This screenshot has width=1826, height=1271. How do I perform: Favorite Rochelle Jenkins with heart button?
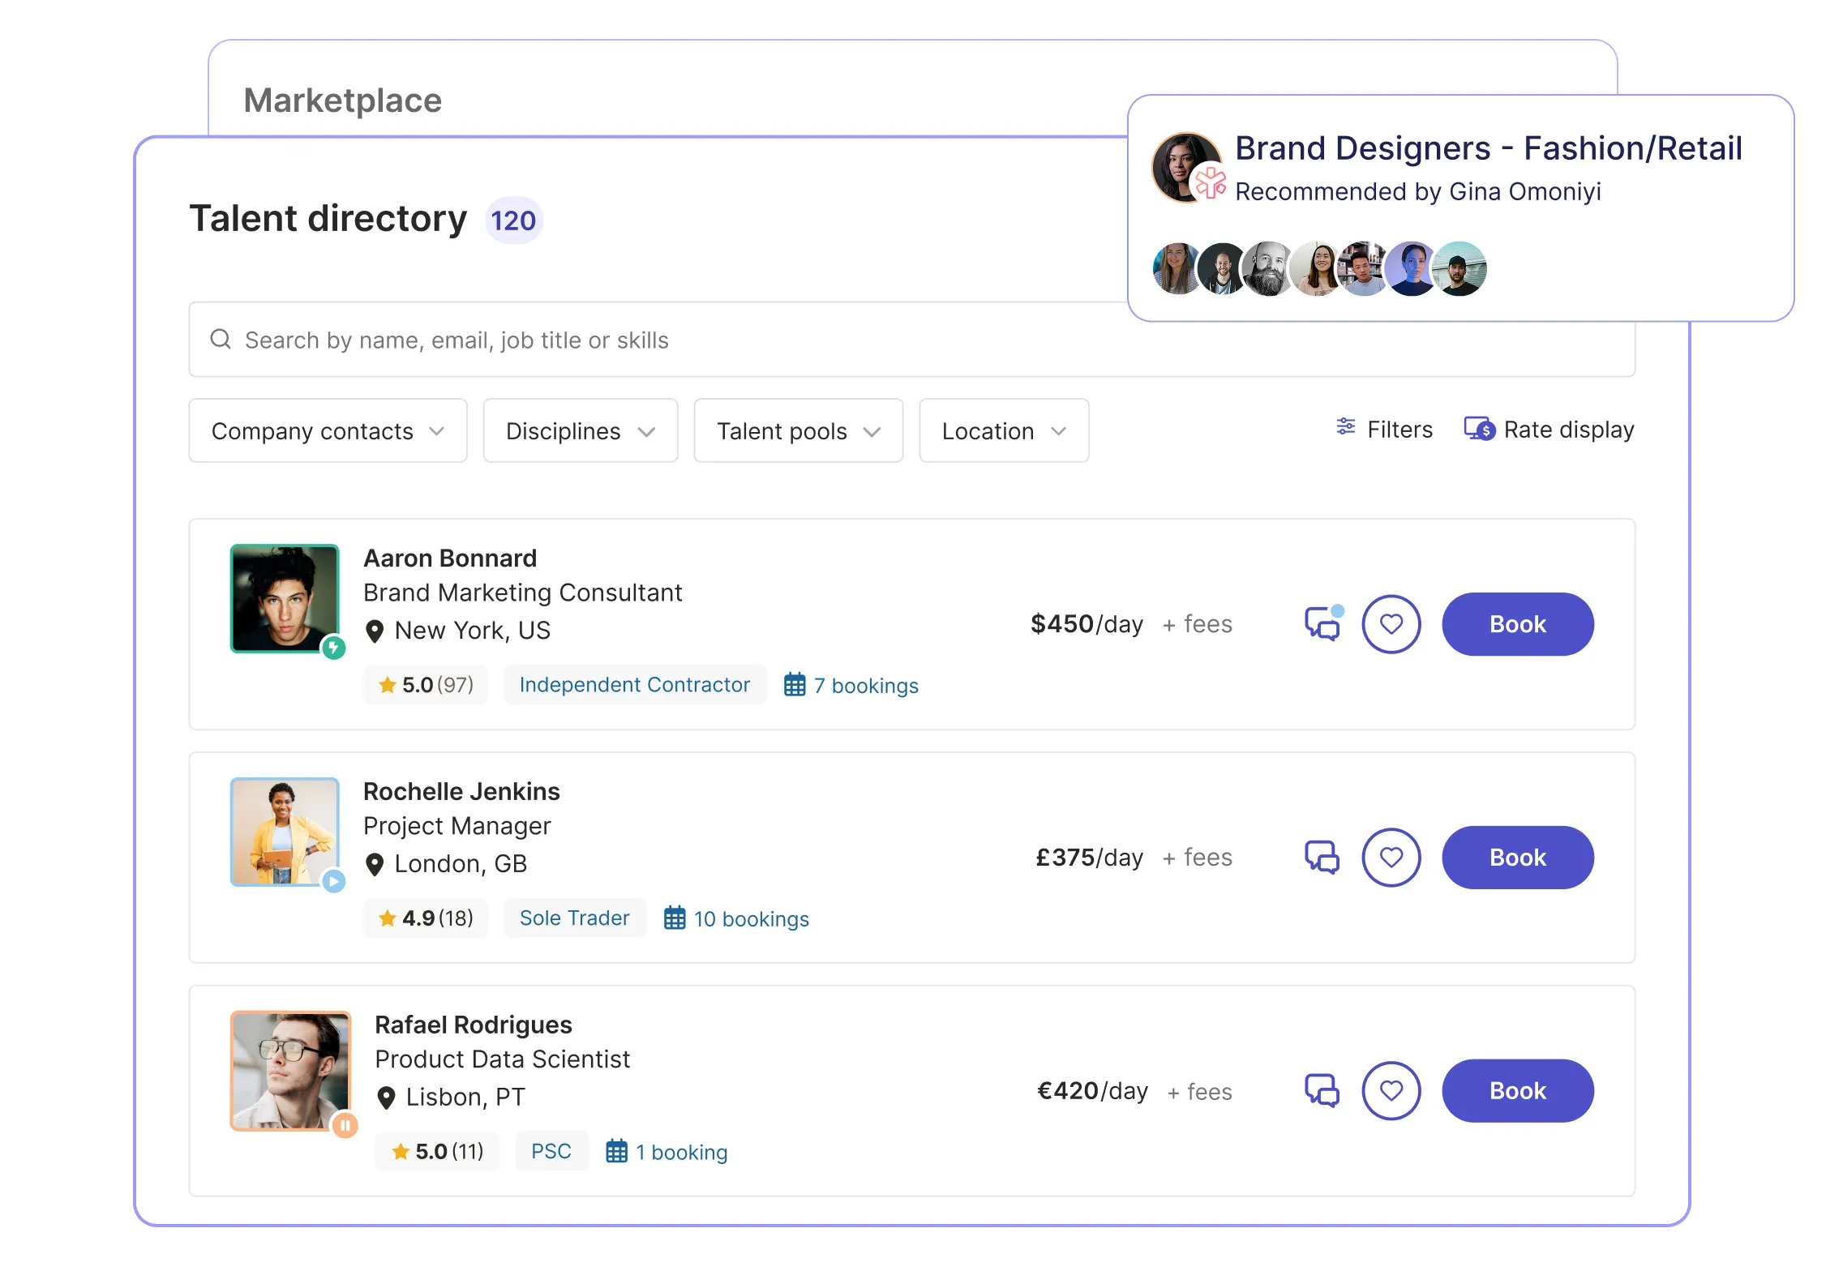tap(1391, 857)
